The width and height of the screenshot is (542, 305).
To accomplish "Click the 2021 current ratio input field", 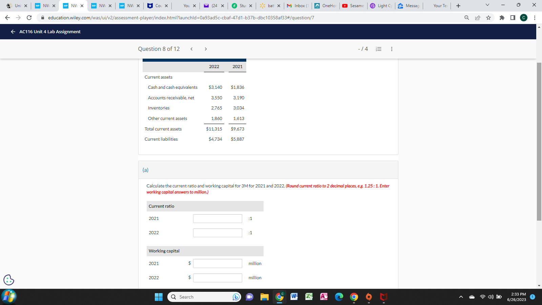I will 217,219.
